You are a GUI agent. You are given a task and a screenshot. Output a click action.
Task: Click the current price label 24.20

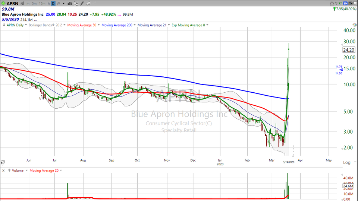(349, 50)
